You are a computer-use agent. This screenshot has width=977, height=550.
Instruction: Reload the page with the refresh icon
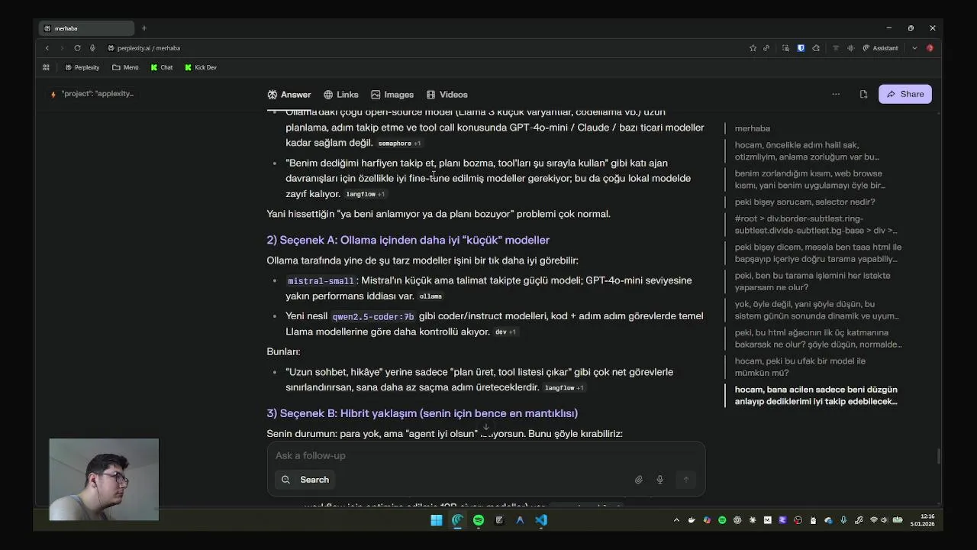[77, 48]
